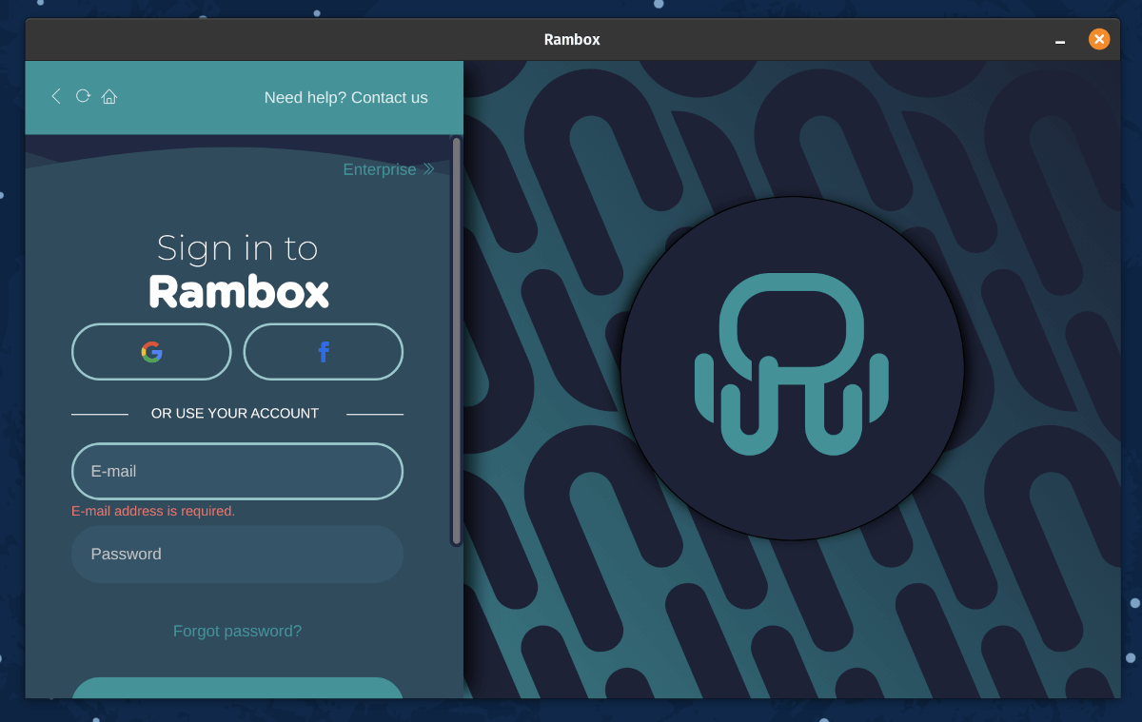Screen dimensions: 1142x722
Task: Sign in with the Facebook icon button
Action: (x=324, y=352)
